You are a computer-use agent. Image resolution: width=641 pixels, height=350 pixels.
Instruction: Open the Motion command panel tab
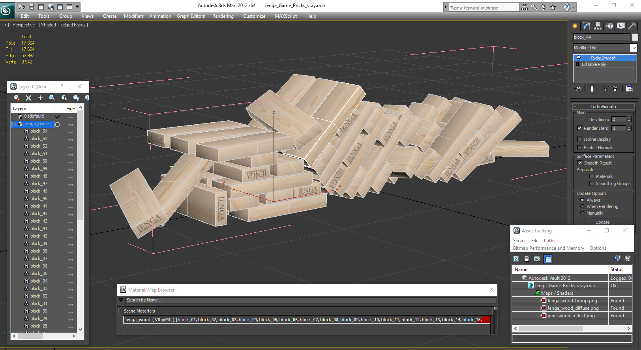tap(610, 26)
